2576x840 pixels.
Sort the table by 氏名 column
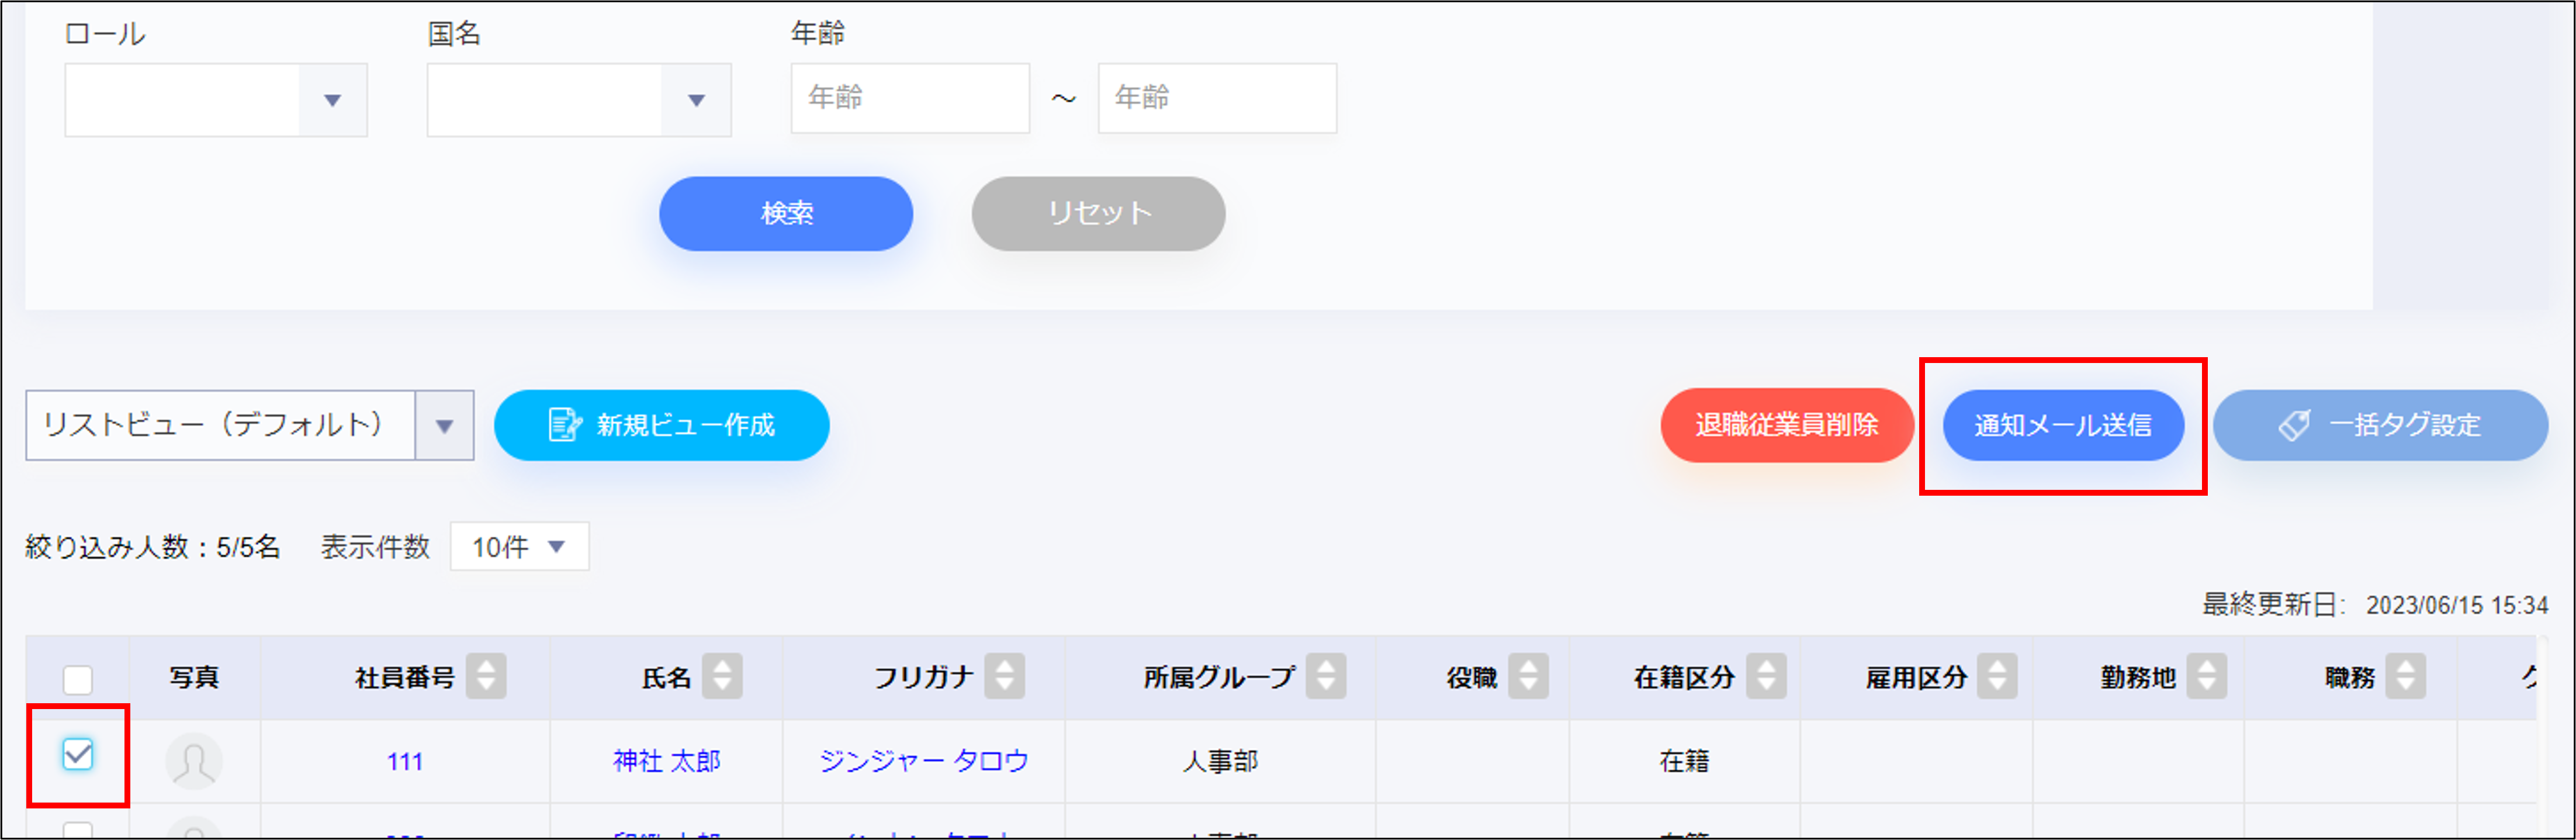pyautogui.click(x=723, y=676)
